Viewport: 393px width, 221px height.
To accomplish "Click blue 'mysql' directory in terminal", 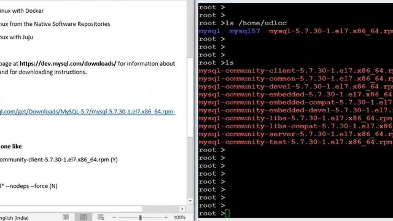I will (x=209, y=31).
